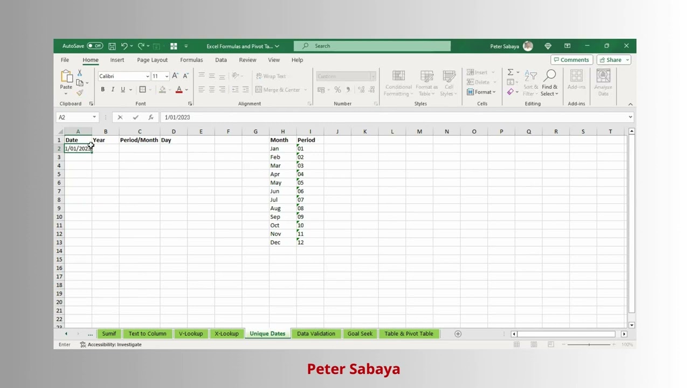Confirm the entry with the checkmark icon
This screenshot has width=690, height=388.
[x=135, y=117]
